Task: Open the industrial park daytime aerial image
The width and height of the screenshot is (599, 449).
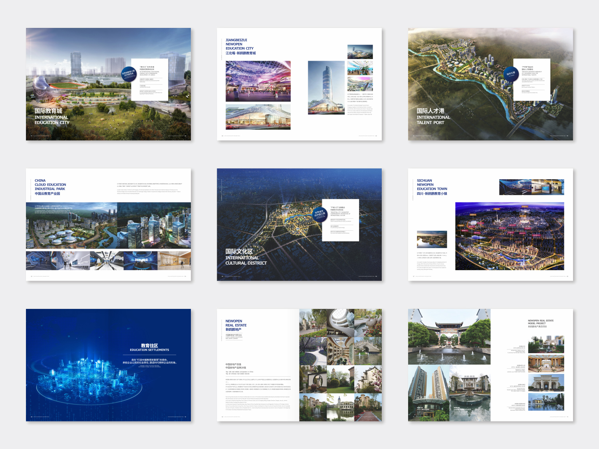Action: pyautogui.click(x=71, y=226)
